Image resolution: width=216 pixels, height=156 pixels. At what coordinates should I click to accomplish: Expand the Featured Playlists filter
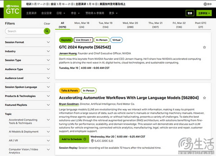(x=28, y=105)
